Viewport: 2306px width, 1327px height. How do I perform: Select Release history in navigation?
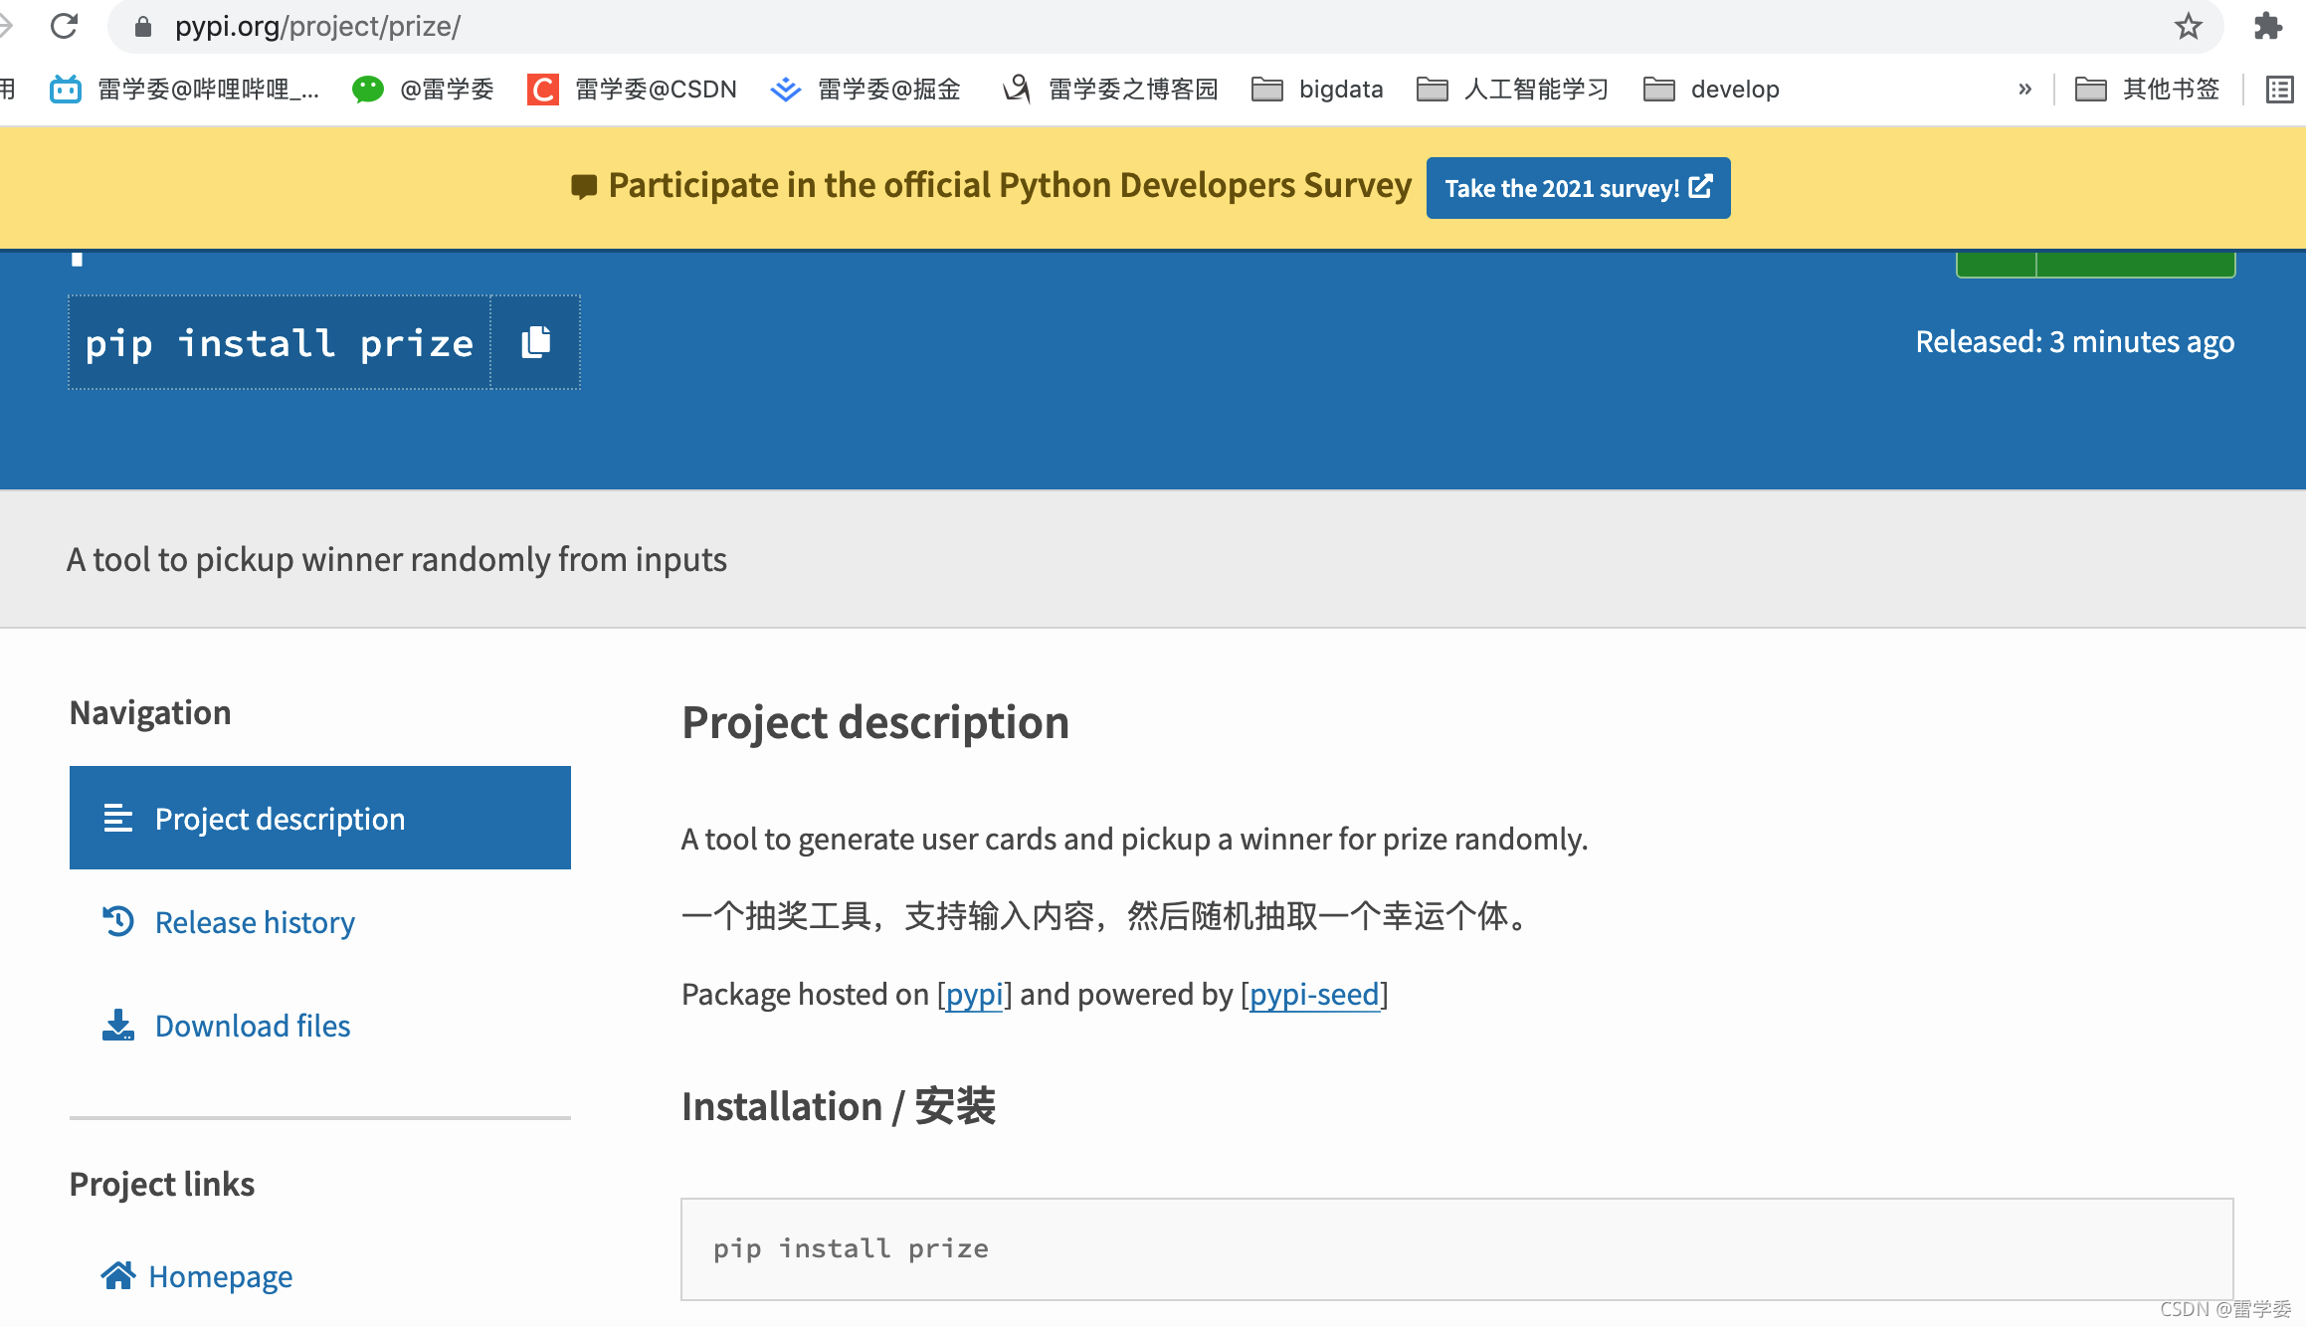pyautogui.click(x=255, y=922)
